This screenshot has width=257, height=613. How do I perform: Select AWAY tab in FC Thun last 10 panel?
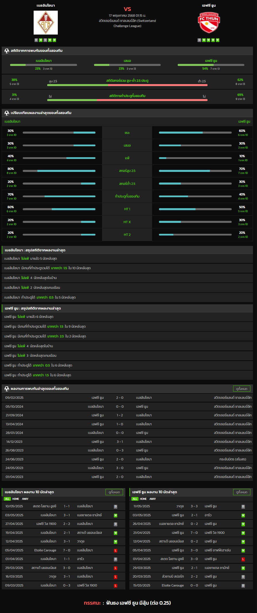coord(153,499)
